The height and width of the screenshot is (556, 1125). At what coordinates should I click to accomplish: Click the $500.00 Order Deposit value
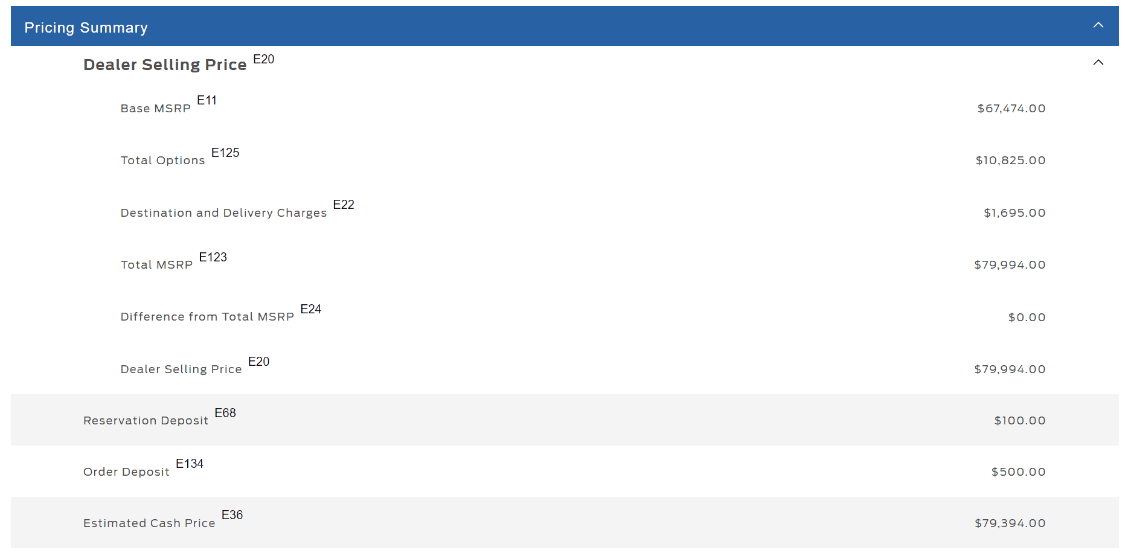tap(1018, 472)
